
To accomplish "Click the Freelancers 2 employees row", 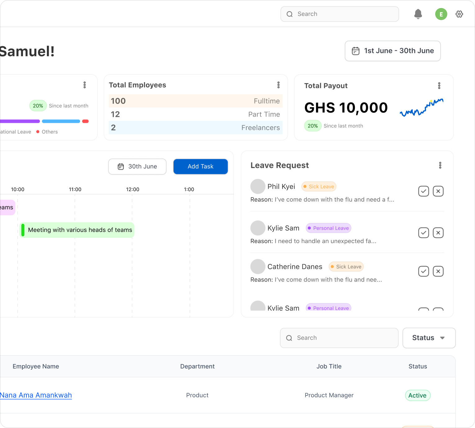I will [x=196, y=128].
